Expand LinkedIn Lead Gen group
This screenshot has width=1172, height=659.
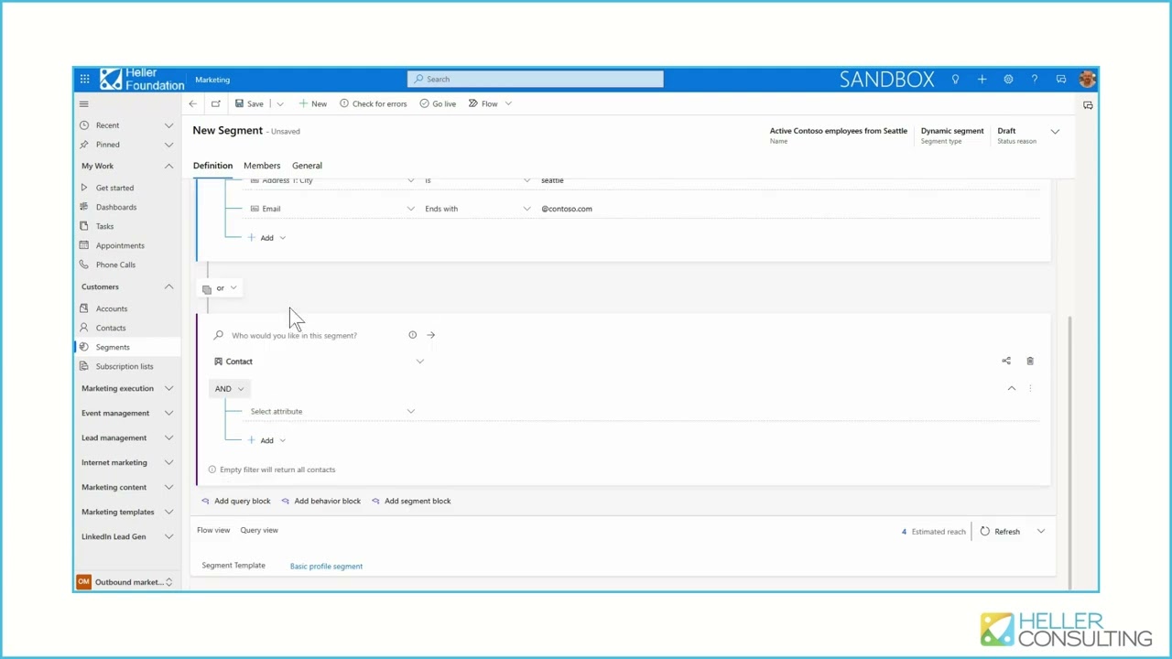(x=168, y=536)
